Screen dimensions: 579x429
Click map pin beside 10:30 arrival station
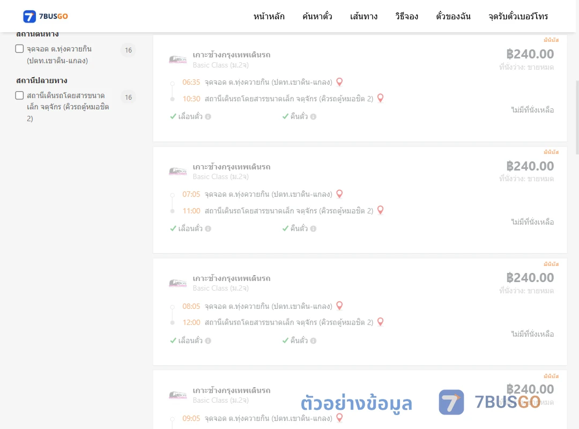[380, 98]
